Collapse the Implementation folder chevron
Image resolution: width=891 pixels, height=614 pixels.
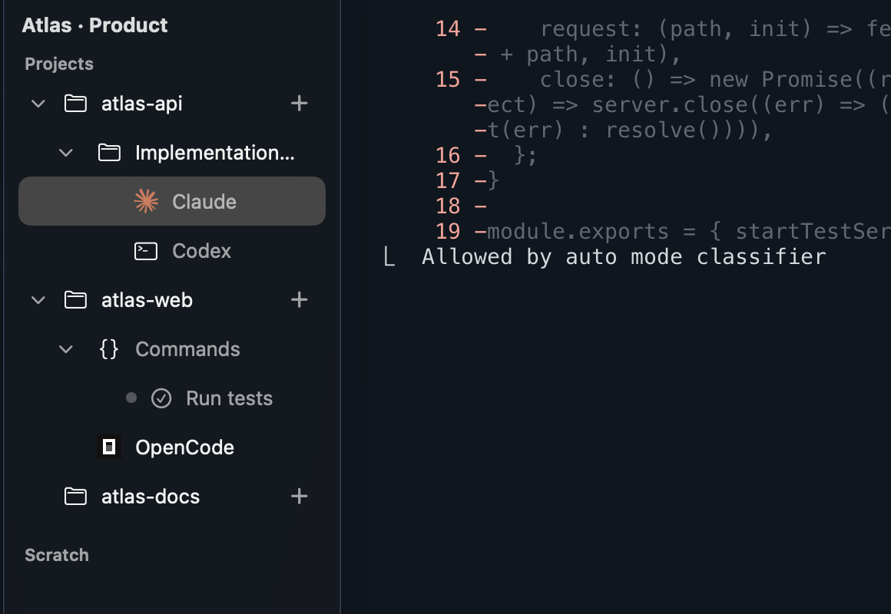pos(66,153)
